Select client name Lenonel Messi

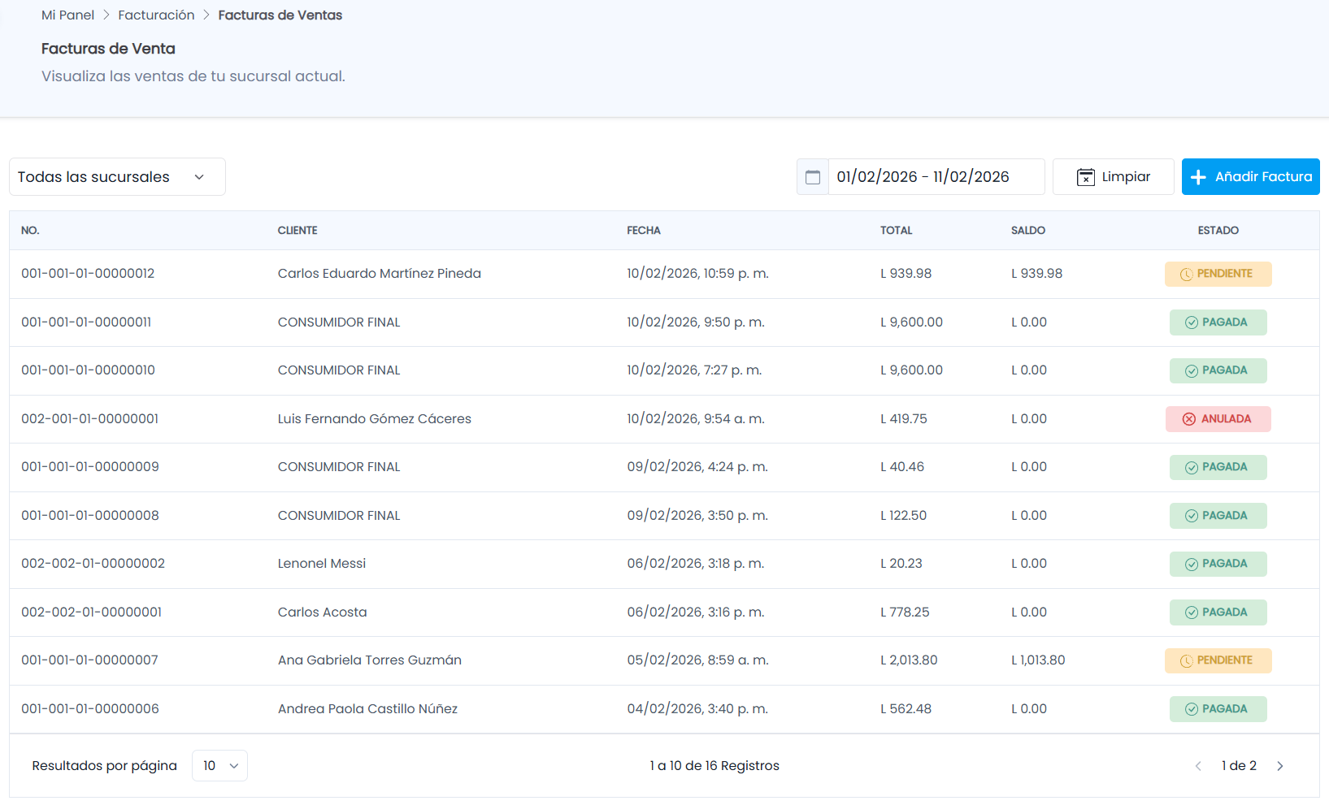click(x=322, y=564)
